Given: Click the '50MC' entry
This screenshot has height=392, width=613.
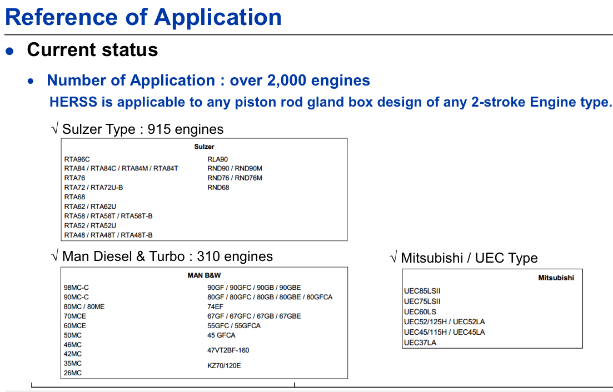Looking at the screenshot, I should tap(73, 335).
